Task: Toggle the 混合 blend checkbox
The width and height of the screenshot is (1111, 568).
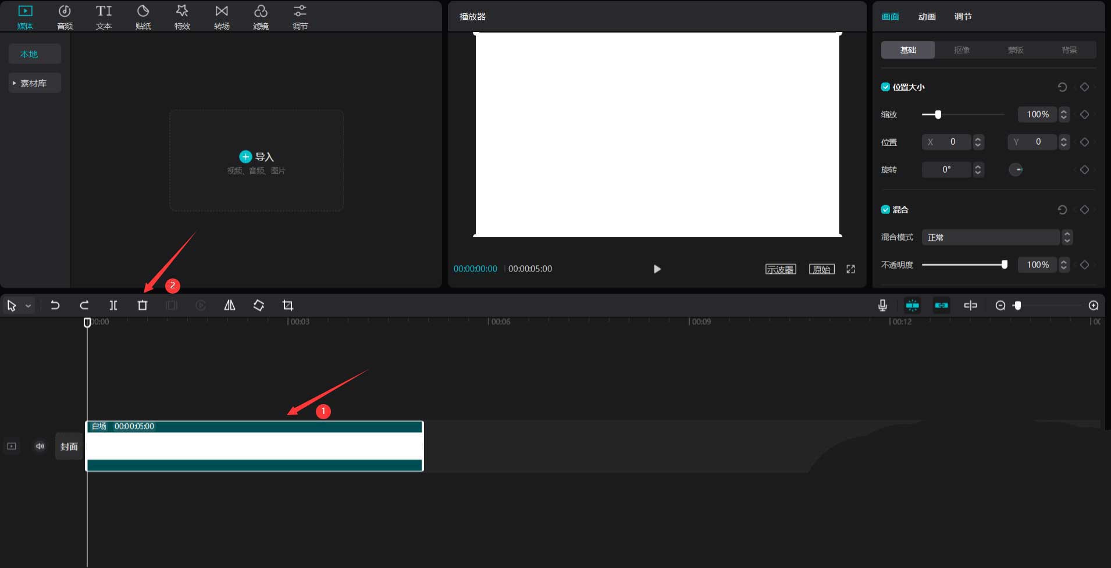Action: pos(885,209)
